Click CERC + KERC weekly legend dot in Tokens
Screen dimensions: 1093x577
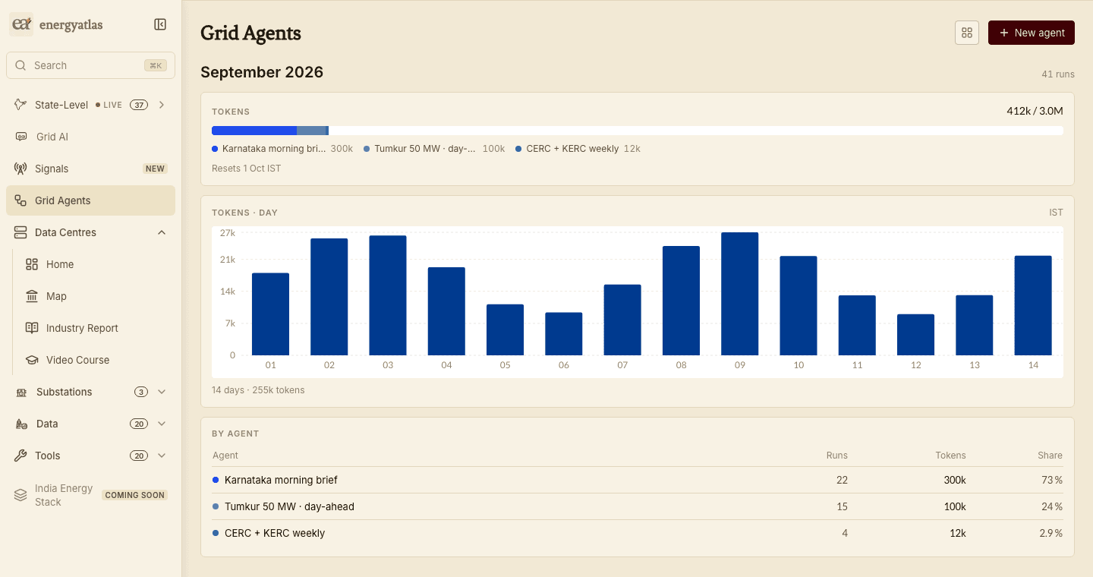tap(518, 149)
